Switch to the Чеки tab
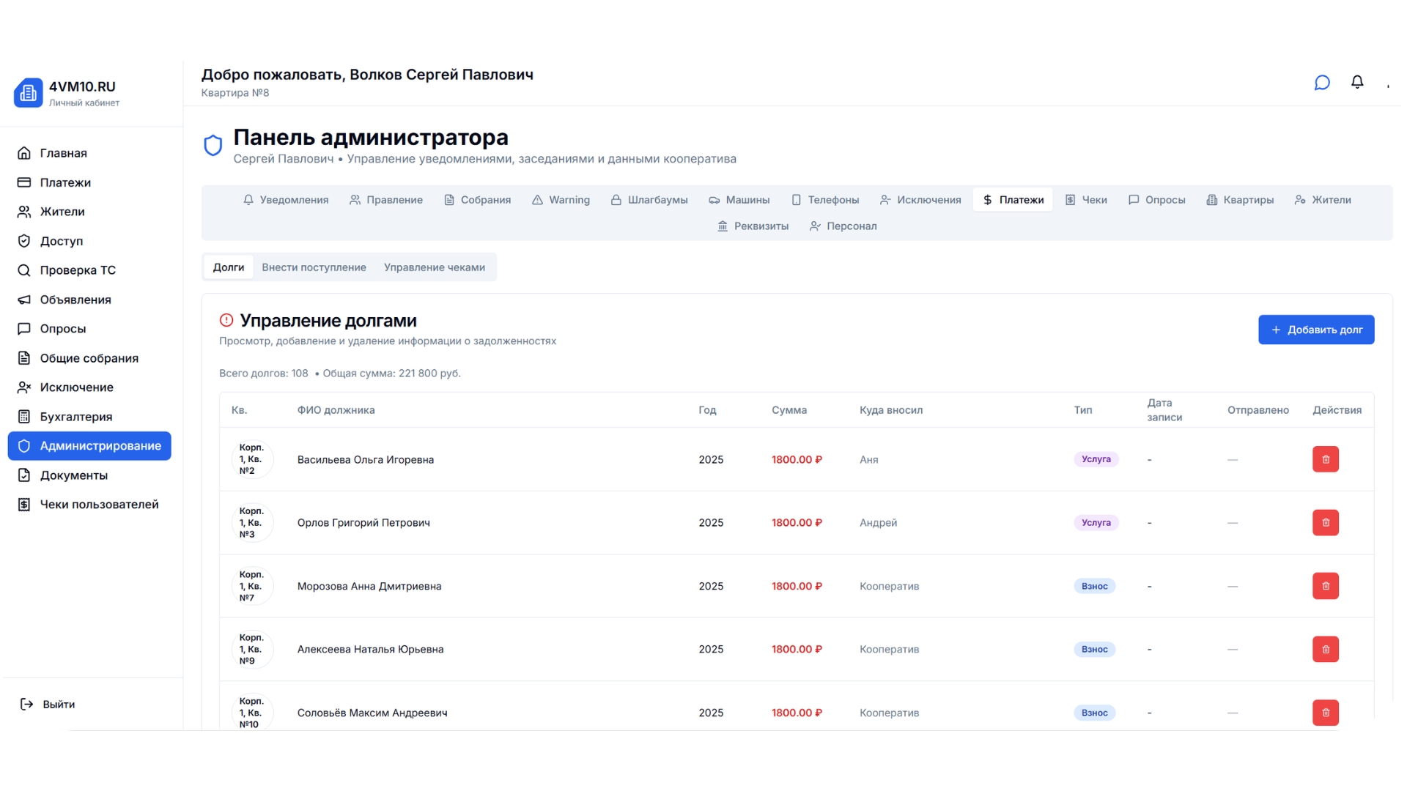The image size is (1407, 791). pyautogui.click(x=1086, y=199)
